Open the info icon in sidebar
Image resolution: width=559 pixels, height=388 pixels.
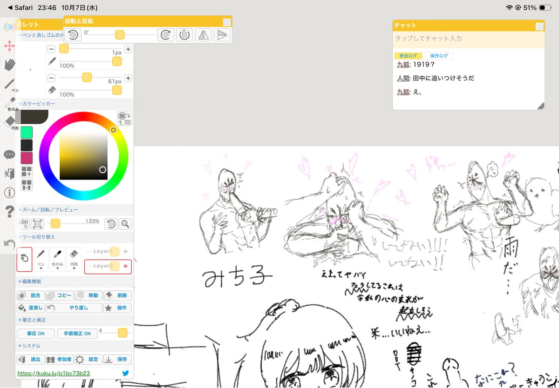click(9, 193)
